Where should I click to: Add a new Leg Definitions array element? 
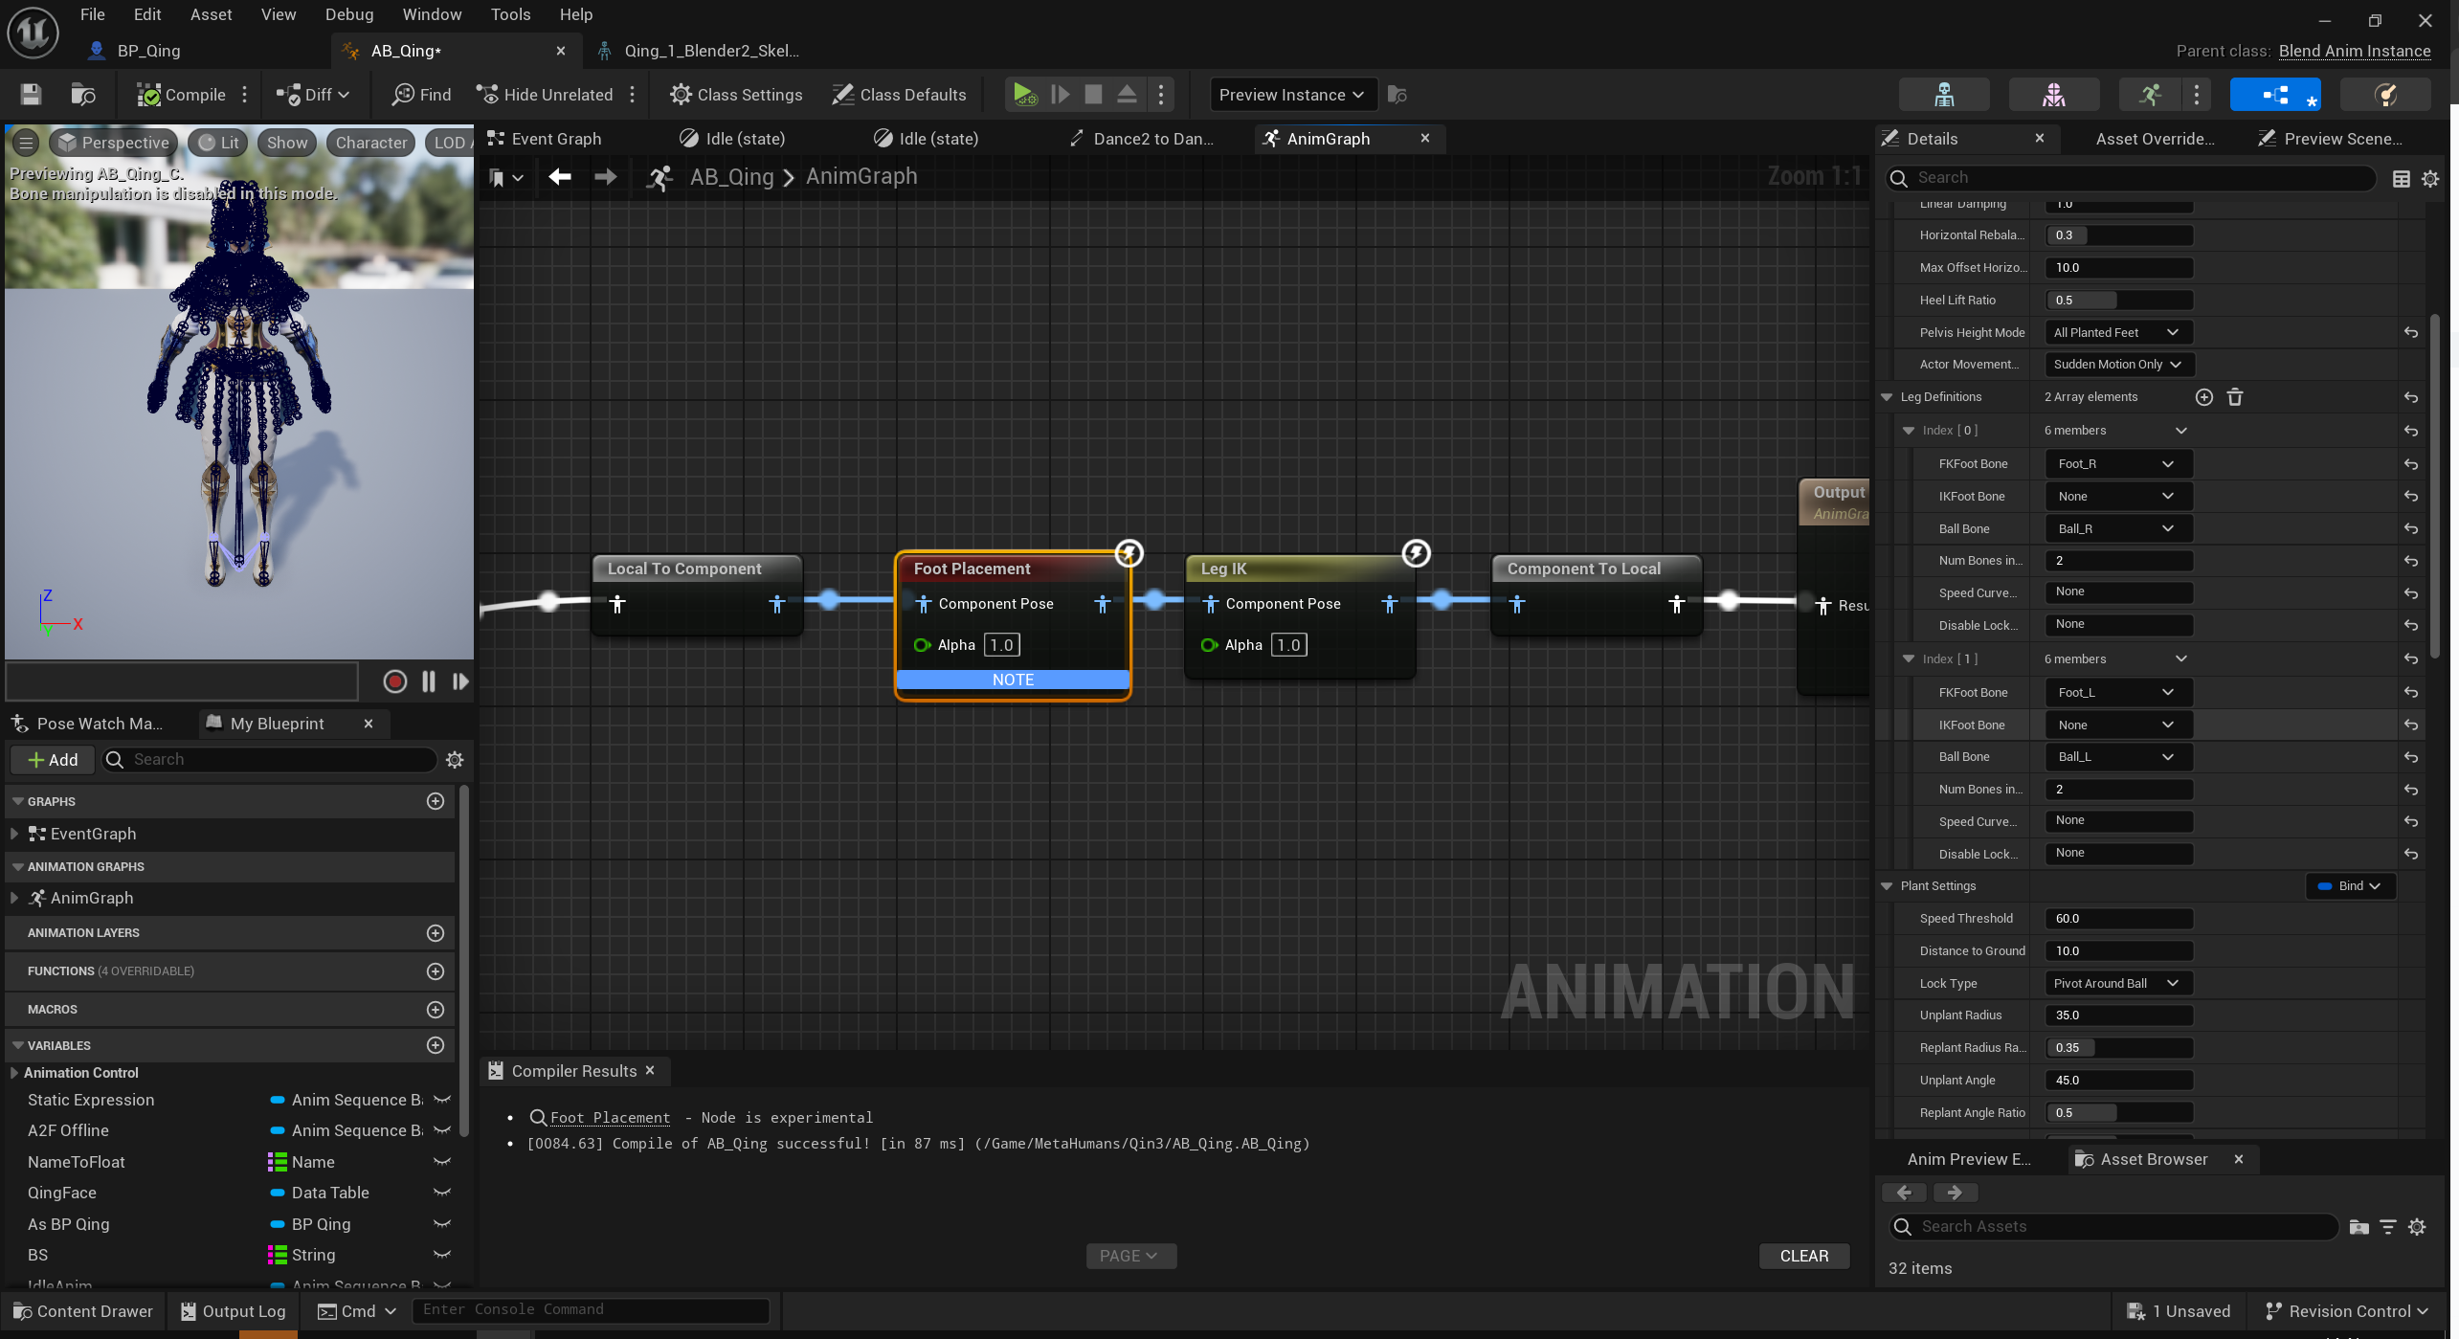tap(2203, 397)
